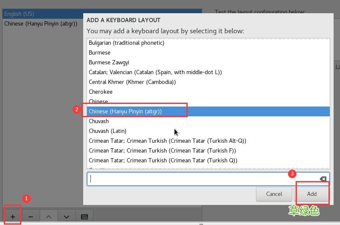Select Bulgarian (traditional phonetic) layout
The image size is (340, 225).
point(126,43)
